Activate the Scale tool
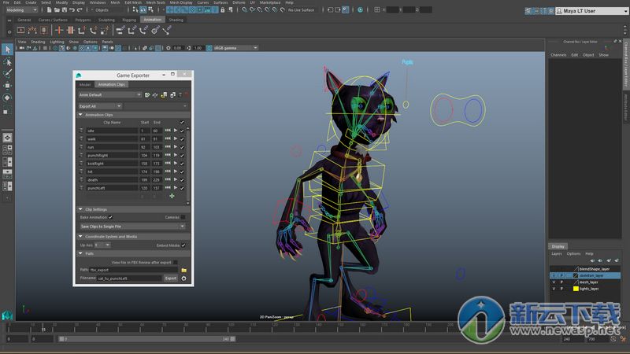Image resolution: width=630 pixels, height=354 pixels. point(7,110)
